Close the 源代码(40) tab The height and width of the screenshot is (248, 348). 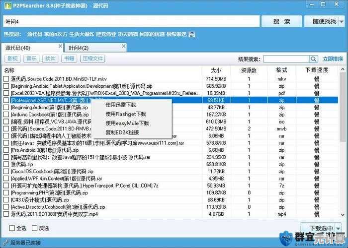tap(60, 47)
